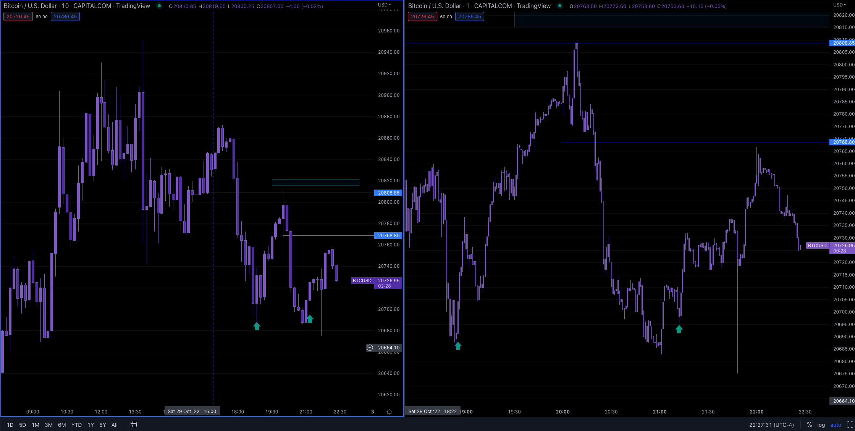
Task: Enable logarithmic scale with the log toggle
Action: tap(821, 425)
